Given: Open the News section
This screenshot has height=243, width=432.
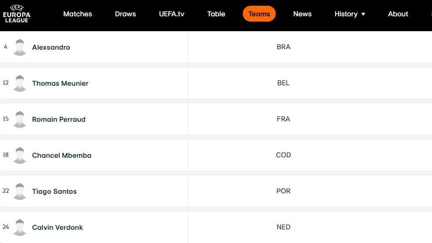Looking at the screenshot, I should tap(302, 14).
